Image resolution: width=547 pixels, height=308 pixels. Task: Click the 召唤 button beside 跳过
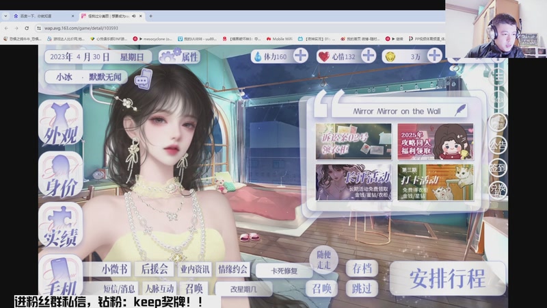pyautogui.click(x=321, y=288)
